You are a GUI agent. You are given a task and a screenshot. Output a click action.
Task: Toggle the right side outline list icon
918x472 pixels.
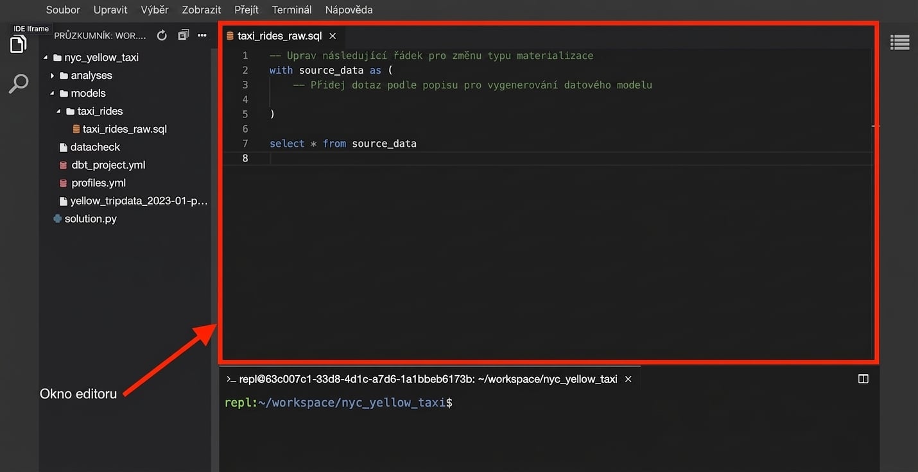point(900,42)
